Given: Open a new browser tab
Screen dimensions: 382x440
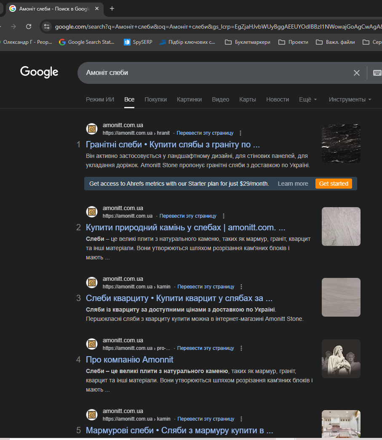Looking at the screenshot, I should coord(112,9).
